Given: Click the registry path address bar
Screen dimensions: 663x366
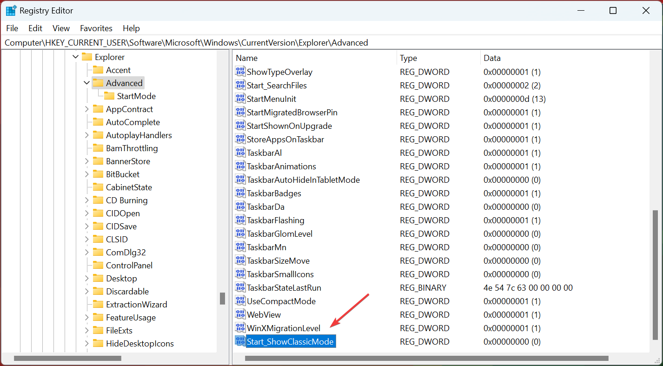Looking at the screenshot, I should [331, 42].
